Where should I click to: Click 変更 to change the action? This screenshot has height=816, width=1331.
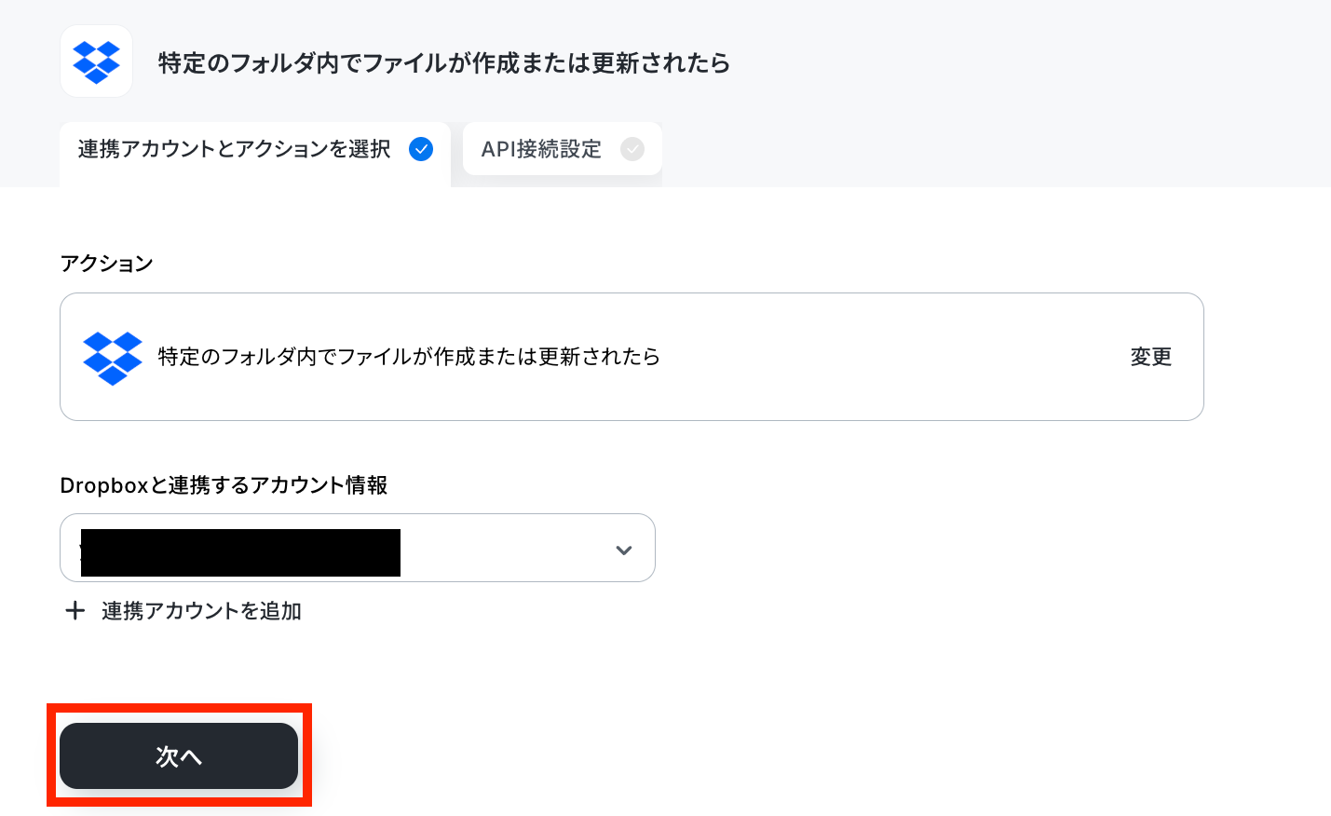tap(1151, 357)
